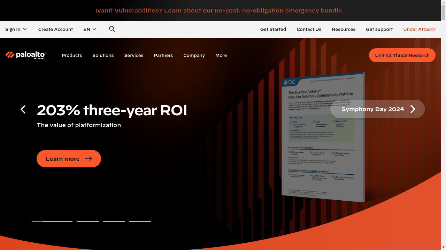The width and height of the screenshot is (446, 250).
Task: Click the search magnifier icon
Action: [x=112, y=29]
